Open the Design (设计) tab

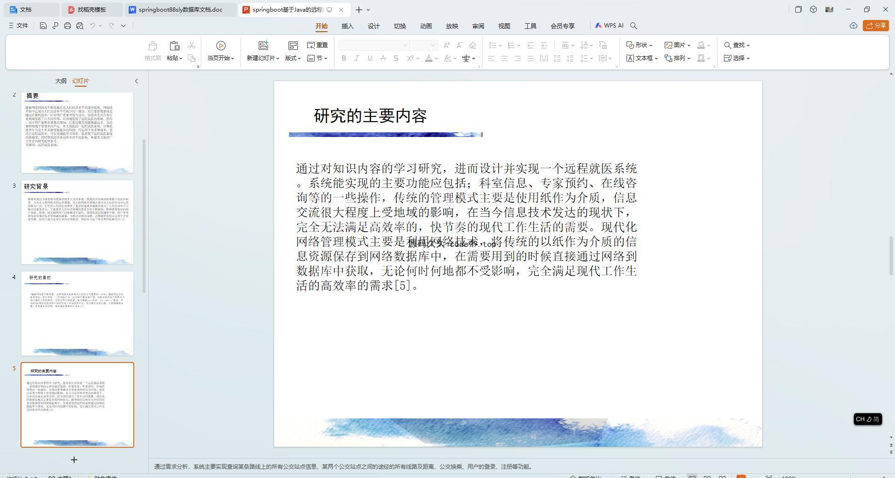[x=374, y=26]
